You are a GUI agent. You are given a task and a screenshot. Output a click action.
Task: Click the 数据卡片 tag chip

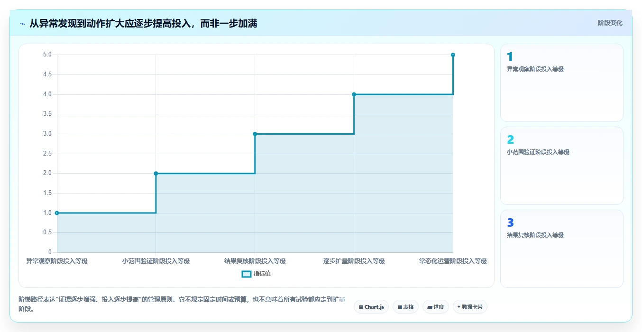pyautogui.click(x=470, y=307)
